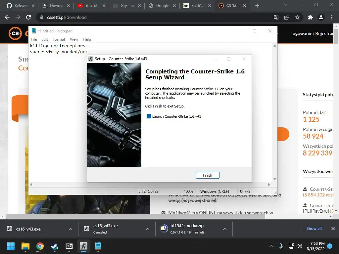The height and width of the screenshot is (254, 339).
Task: Open Chrome three-dot menu
Action: pyautogui.click(x=332, y=17)
